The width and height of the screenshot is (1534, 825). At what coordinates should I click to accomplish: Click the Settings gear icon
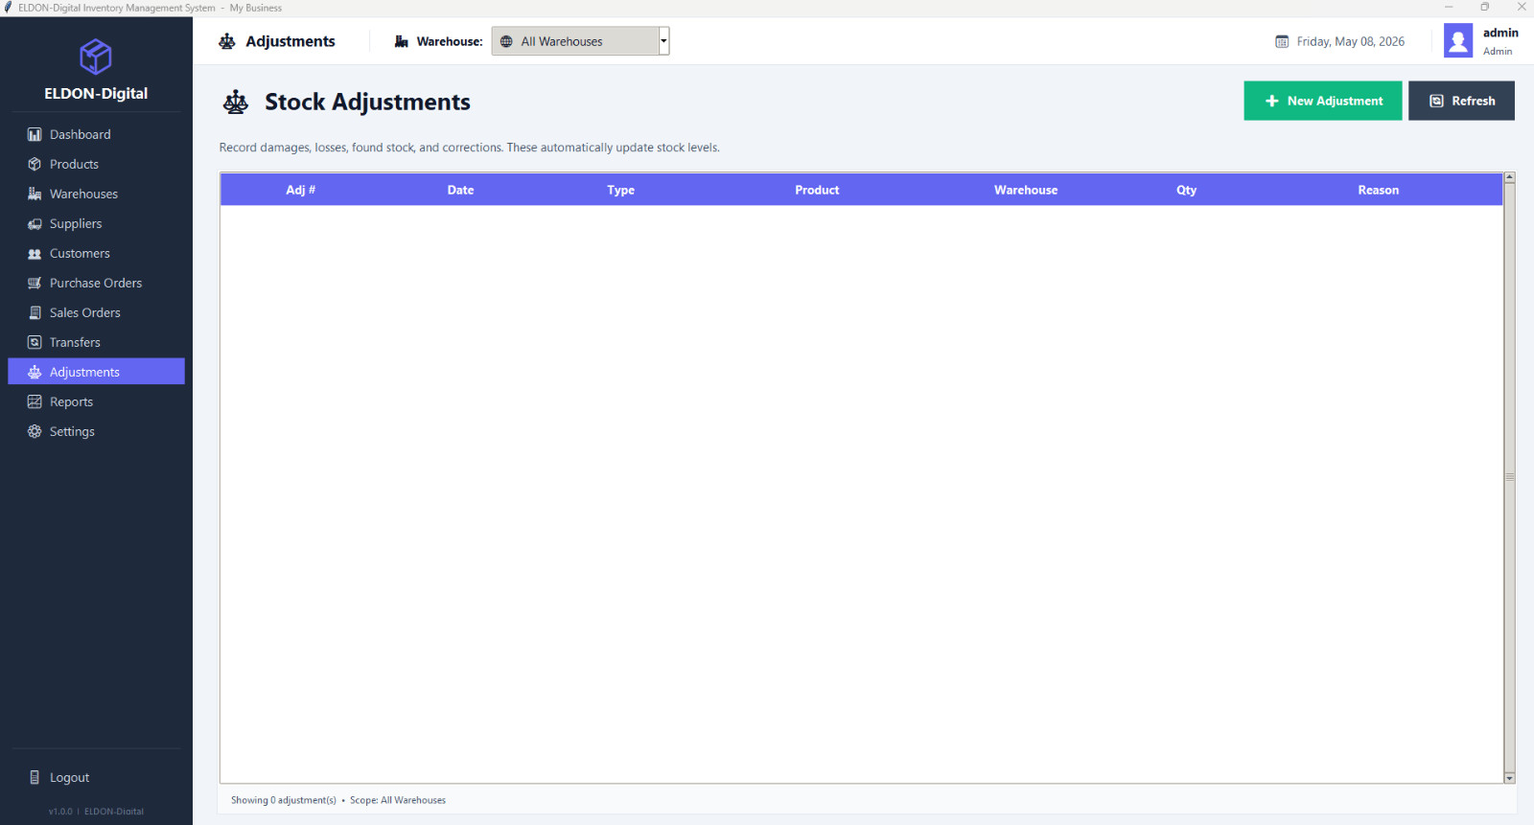[x=35, y=432]
